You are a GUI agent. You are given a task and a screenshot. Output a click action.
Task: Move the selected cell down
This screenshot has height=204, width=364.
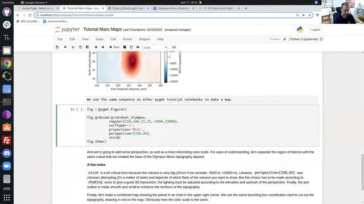click(103, 47)
